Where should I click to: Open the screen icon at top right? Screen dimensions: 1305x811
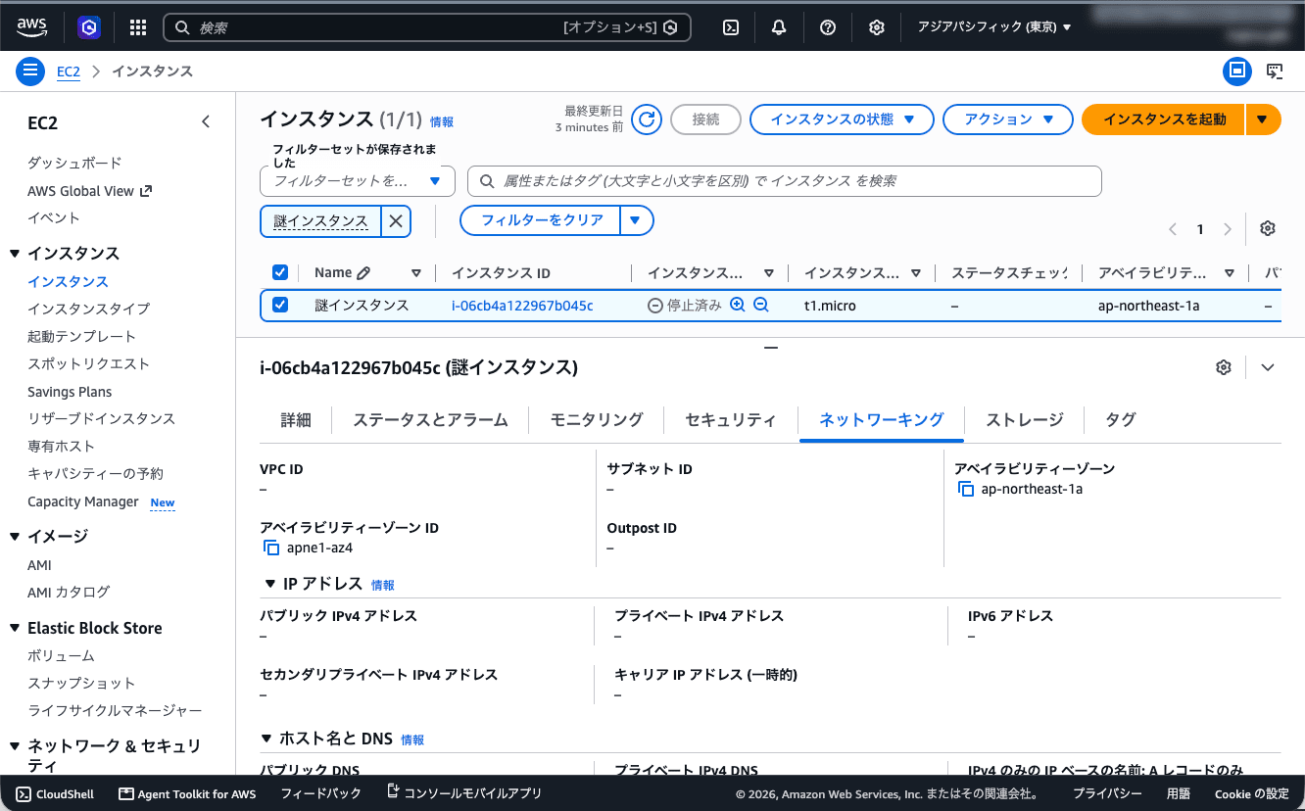pyautogui.click(x=1275, y=71)
